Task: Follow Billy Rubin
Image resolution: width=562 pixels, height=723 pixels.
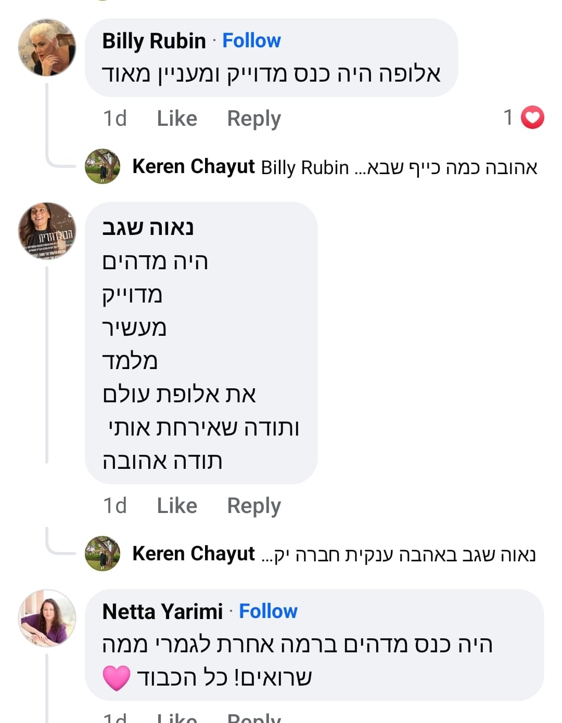Action: point(251,41)
